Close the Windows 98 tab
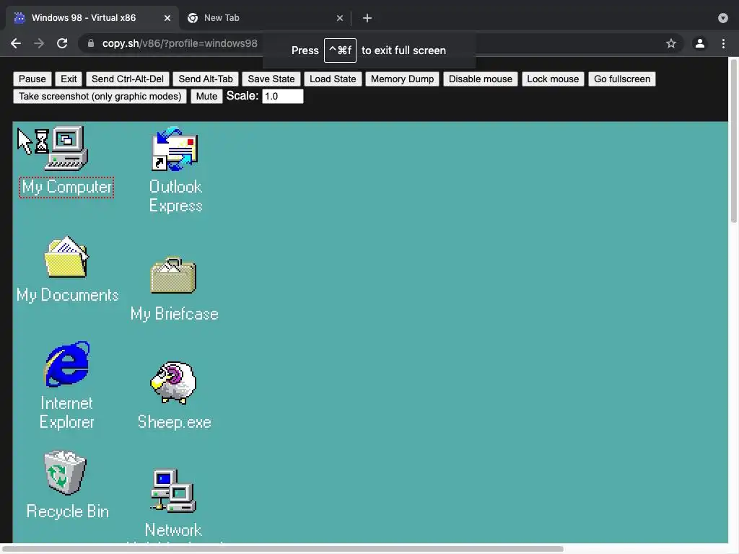Image resolution: width=739 pixels, height=554 pixels. pos(167,18)
